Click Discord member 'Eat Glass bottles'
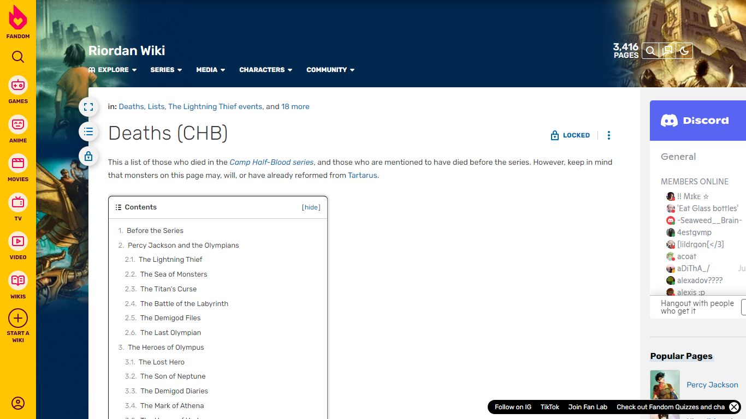 708,208
